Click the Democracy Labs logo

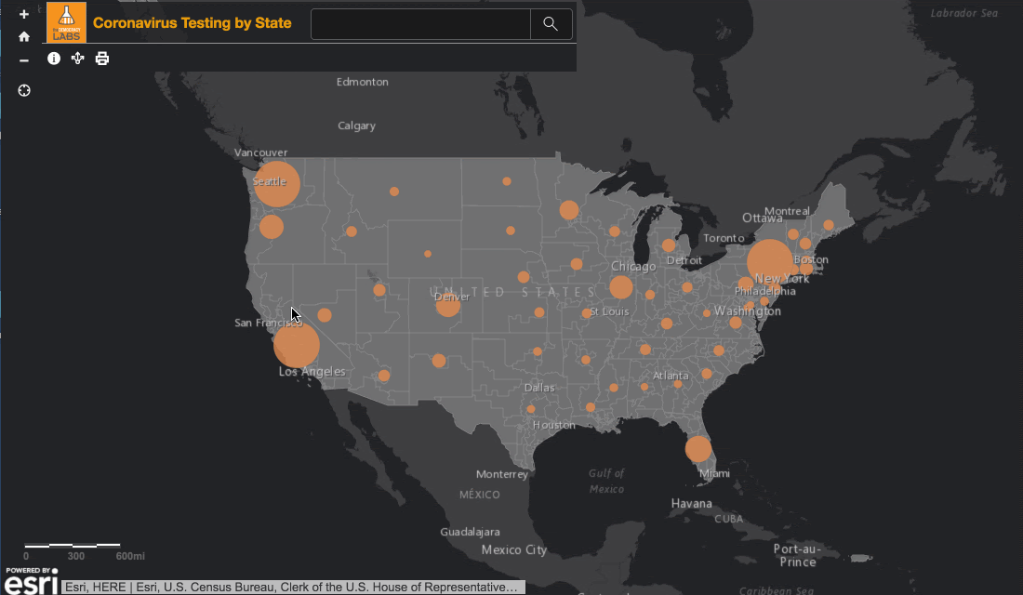(x=66, y=22)
